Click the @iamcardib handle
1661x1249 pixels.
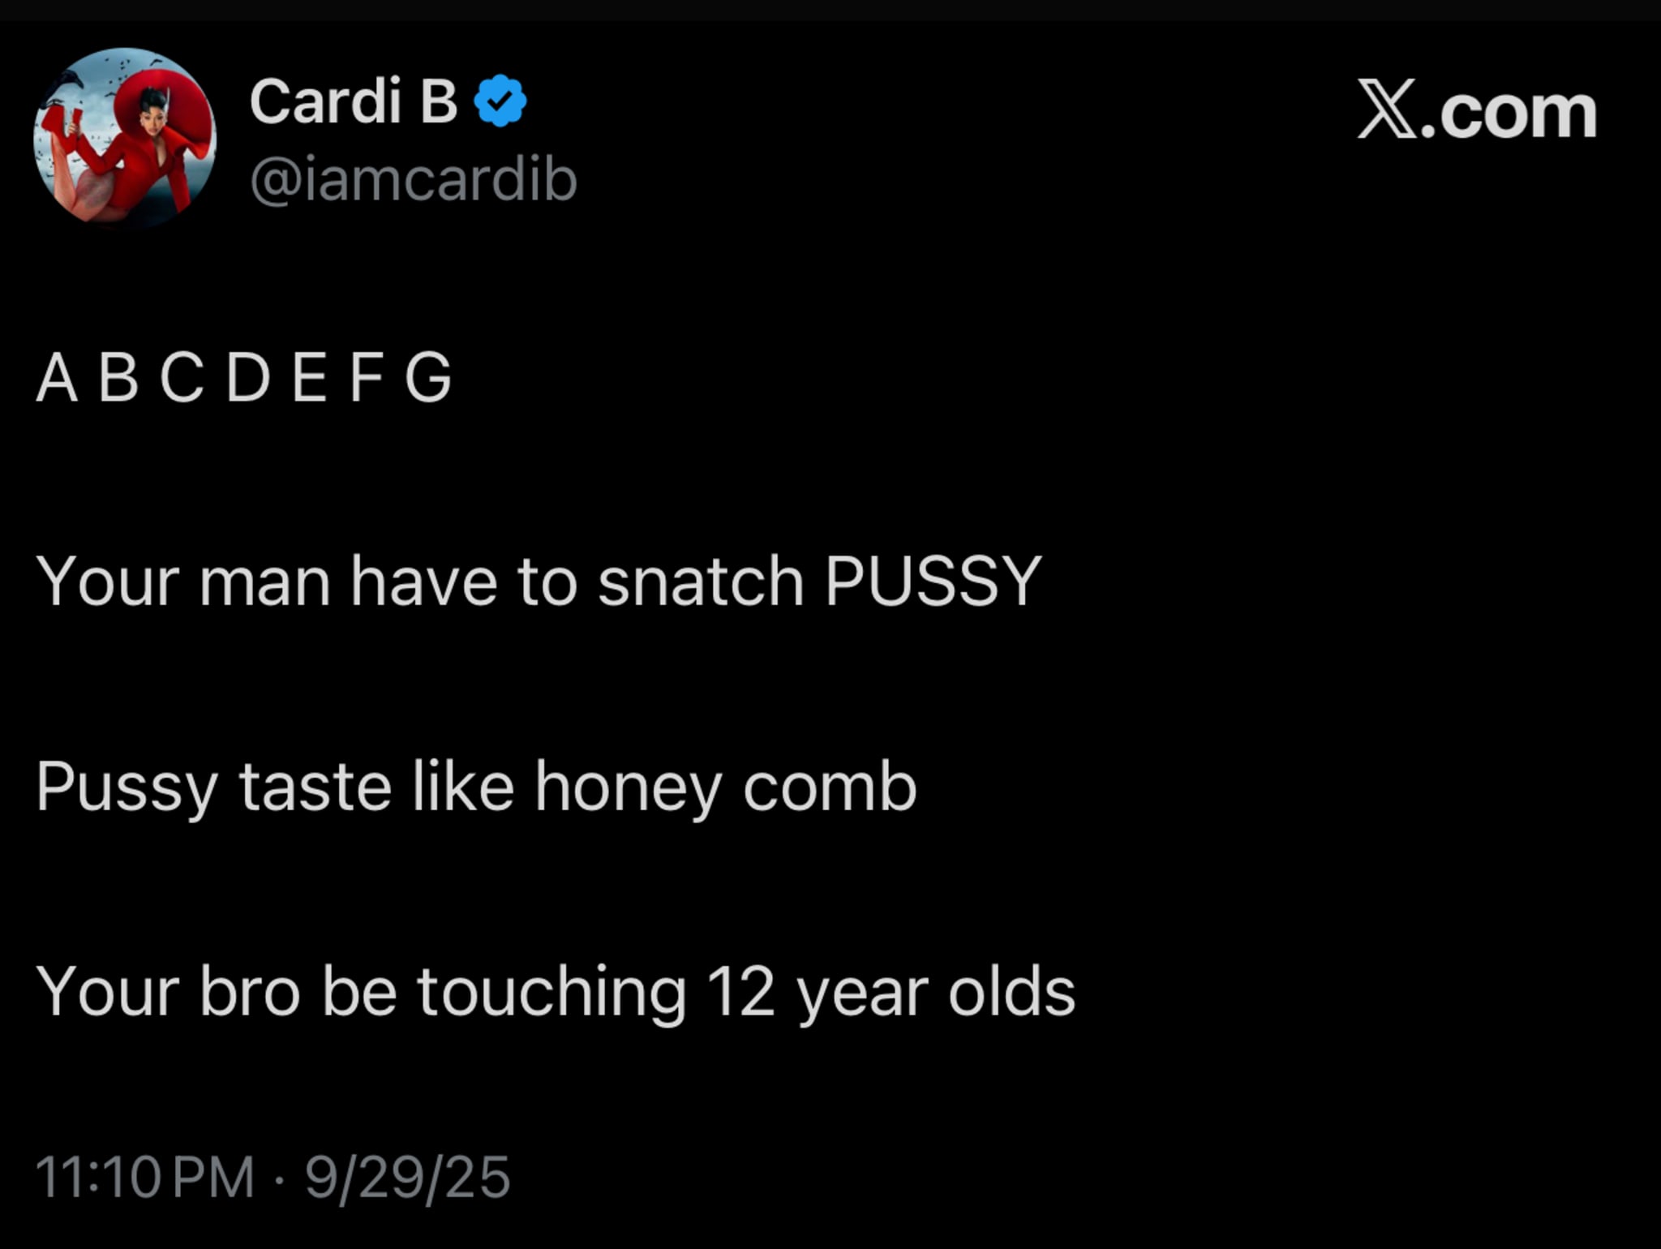point(413,179)
